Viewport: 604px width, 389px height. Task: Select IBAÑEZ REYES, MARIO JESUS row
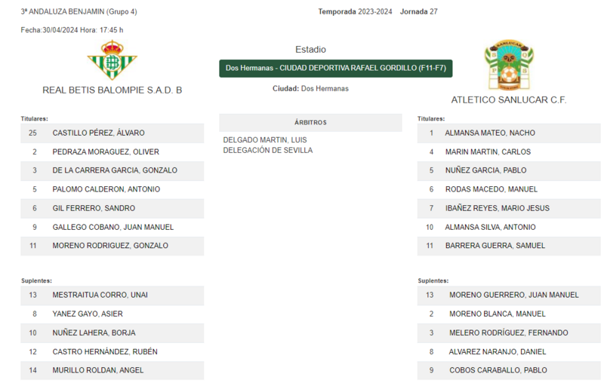pyautogui.click(x=509, y=208)
